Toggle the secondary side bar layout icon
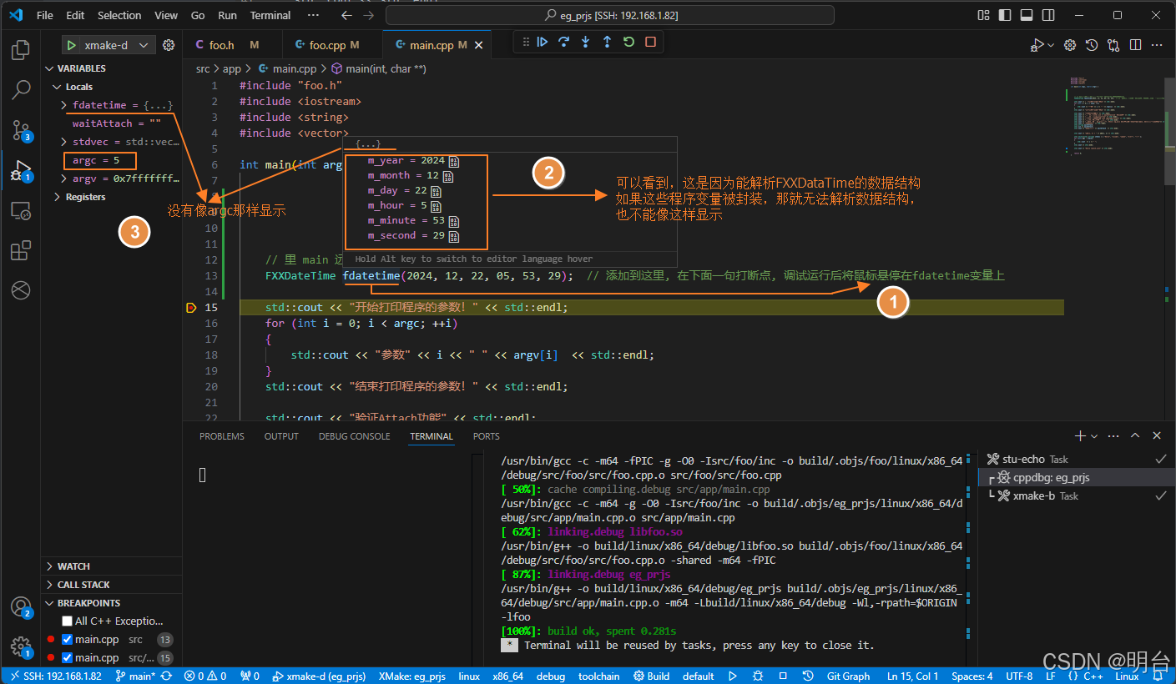 click(x=1047, y=15)
